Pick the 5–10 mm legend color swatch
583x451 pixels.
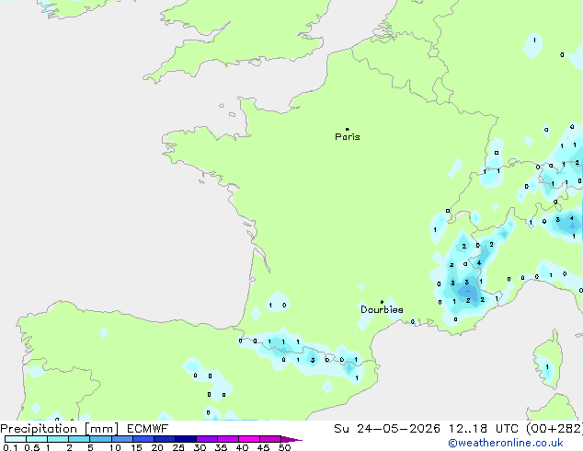click(x=100, y=439)
